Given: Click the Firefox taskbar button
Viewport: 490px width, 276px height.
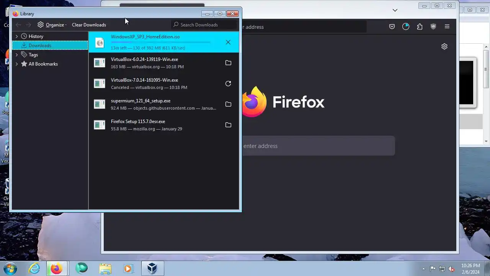Looking at the screenshot, I should point(57,268).
